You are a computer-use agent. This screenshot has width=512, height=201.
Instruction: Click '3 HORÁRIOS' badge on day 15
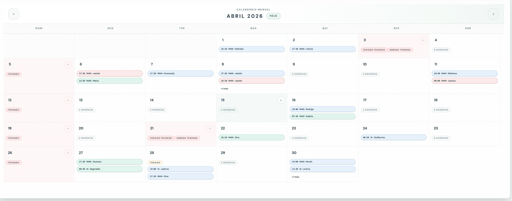(228, 110)
